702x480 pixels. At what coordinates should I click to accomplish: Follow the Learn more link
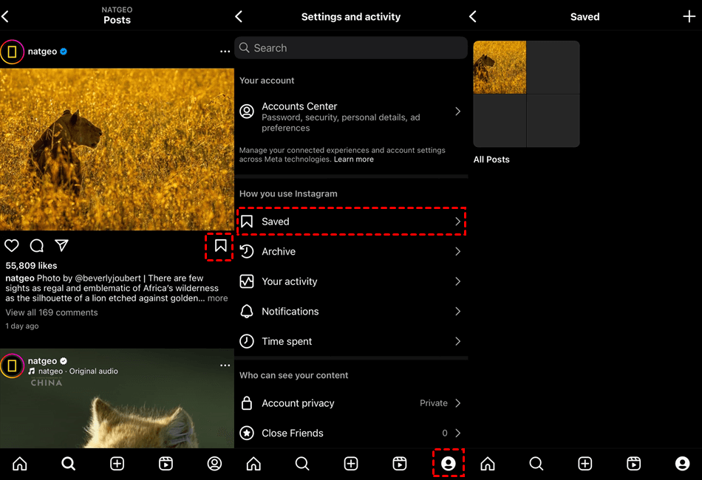tap(354, 160)
